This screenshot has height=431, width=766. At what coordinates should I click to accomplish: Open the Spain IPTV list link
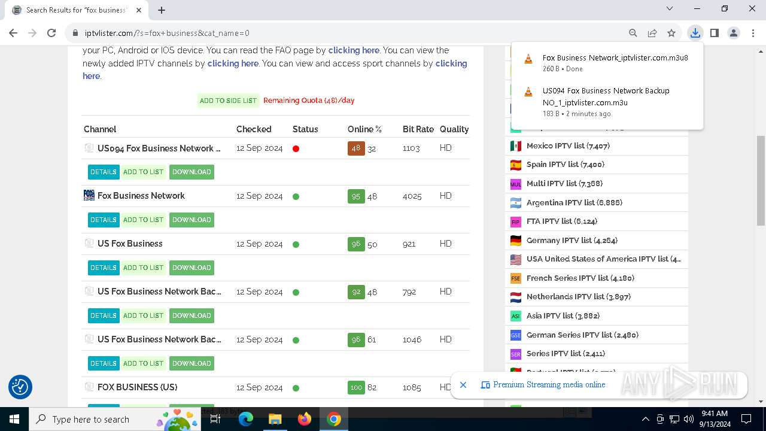point(566,165)
